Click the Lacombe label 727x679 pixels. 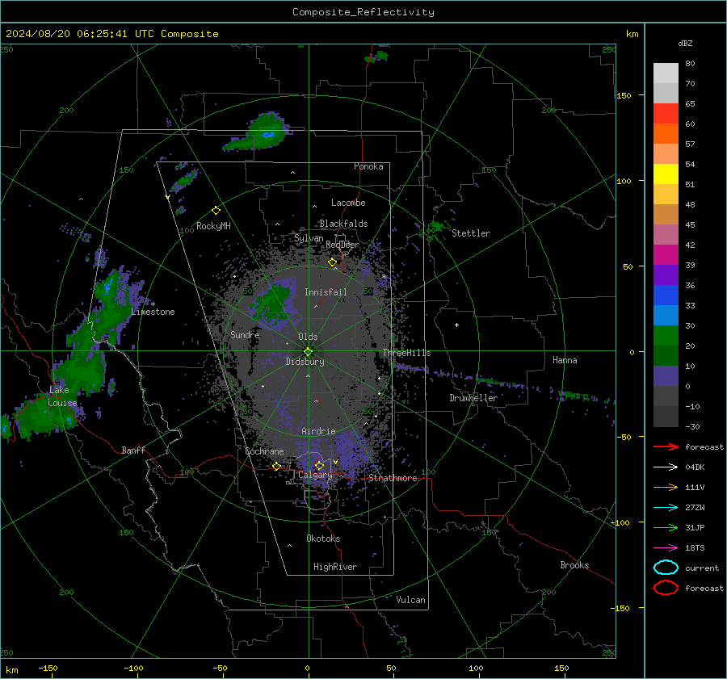pyautogui.click(x=348, y=203)
